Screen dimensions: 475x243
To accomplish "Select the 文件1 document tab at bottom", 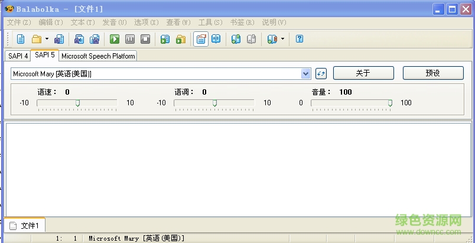I will [x=25, y=225].
